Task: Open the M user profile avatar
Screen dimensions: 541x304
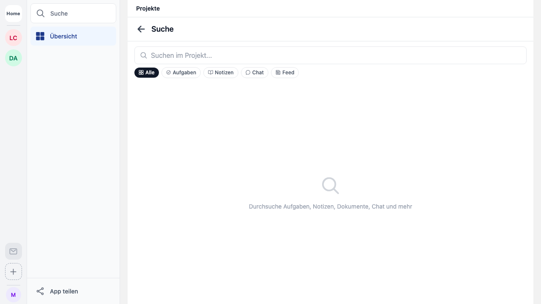Action: (x=13, y=295)
